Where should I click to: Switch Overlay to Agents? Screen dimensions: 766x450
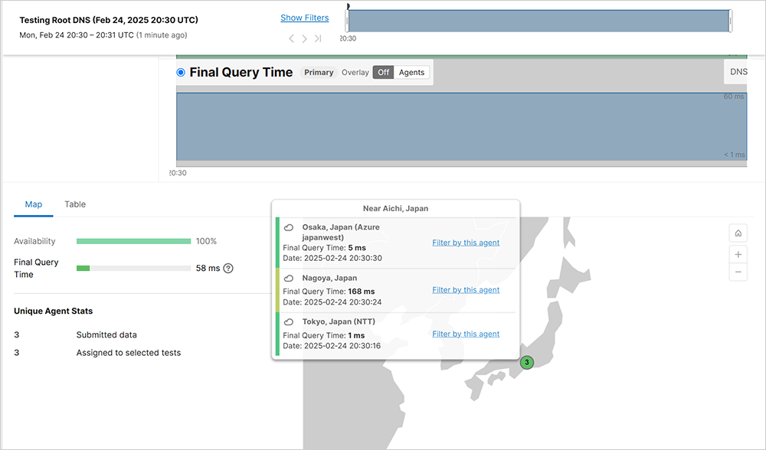tap(411, 73)
